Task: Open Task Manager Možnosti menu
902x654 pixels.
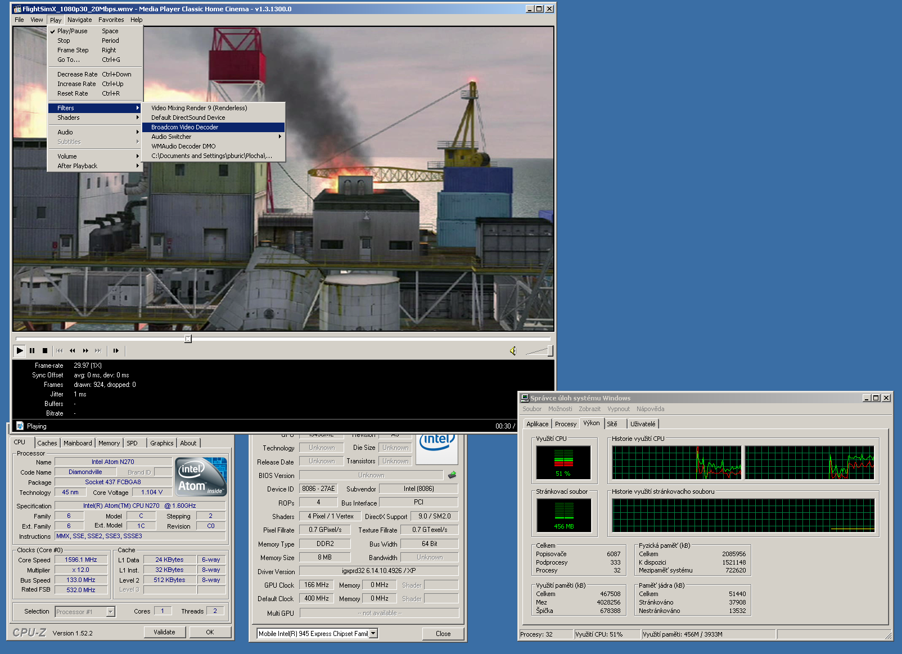Action: coord(560,409)
